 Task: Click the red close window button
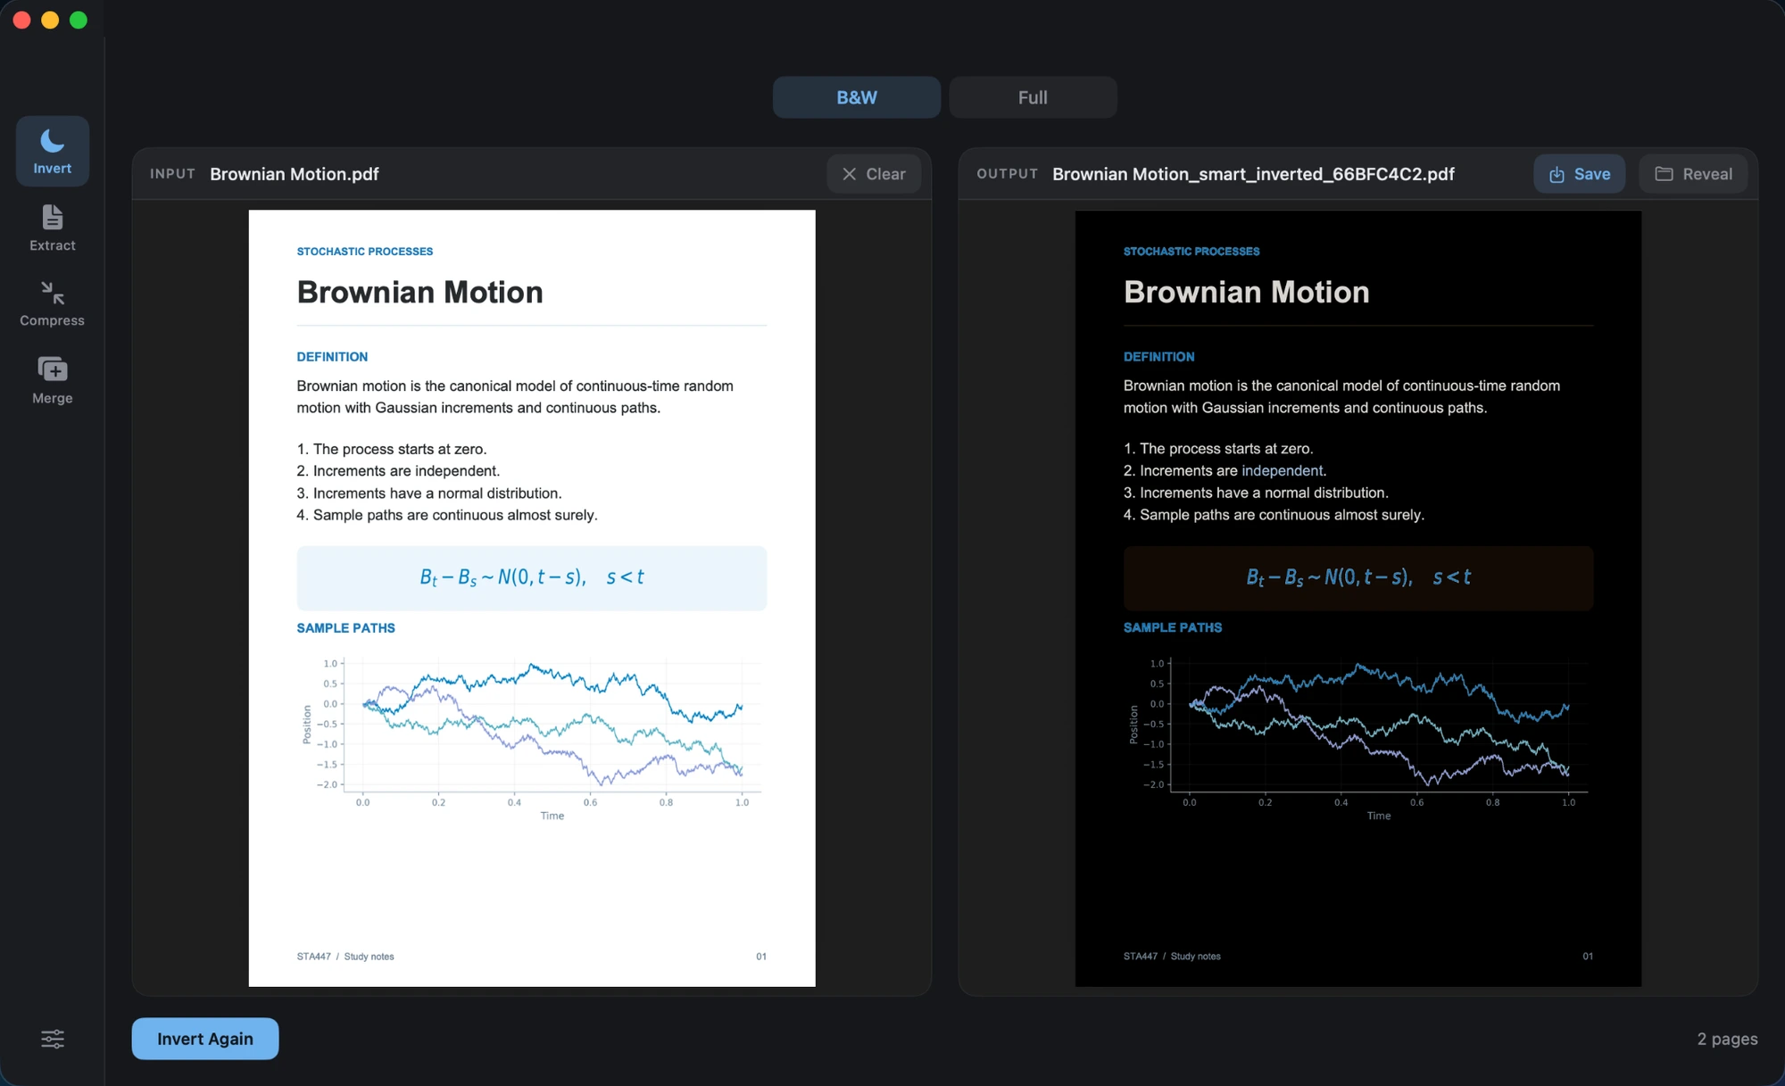coord(22,20)
